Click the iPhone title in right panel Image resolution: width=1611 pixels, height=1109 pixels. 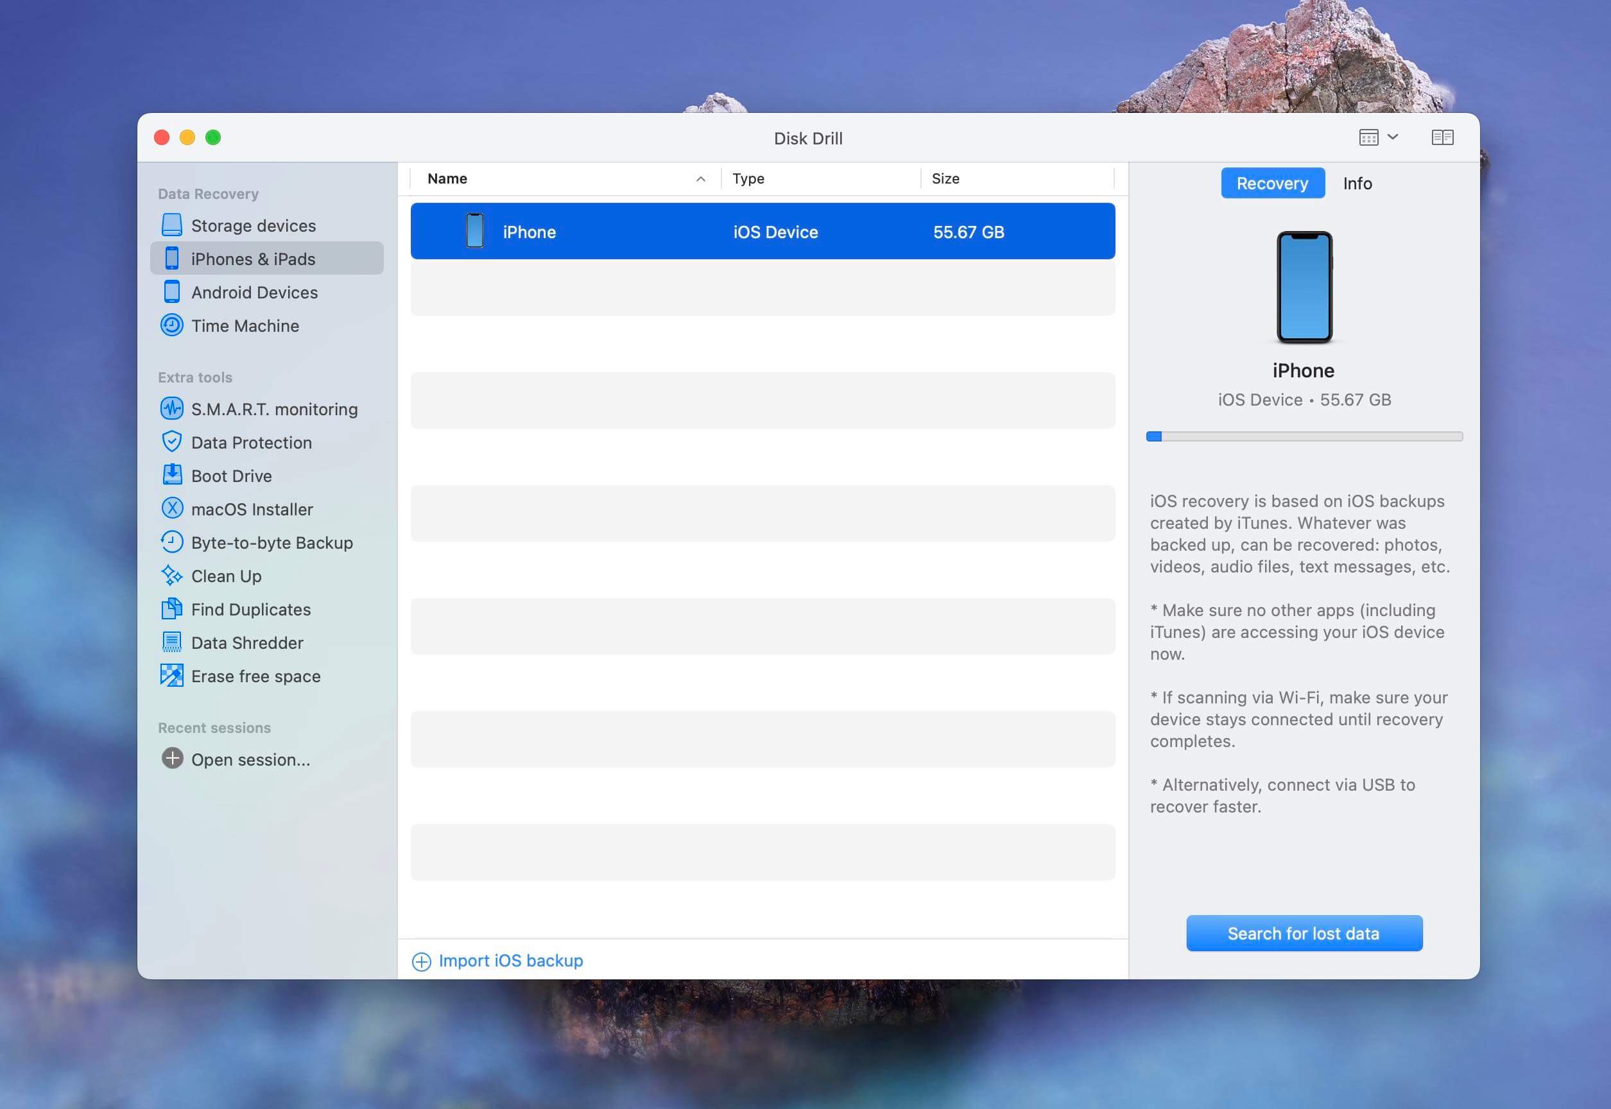coord(1303,370)
